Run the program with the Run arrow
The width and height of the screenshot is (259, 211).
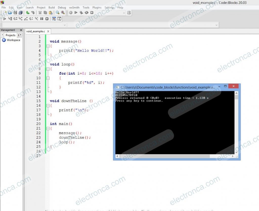(x=76, y=13)
